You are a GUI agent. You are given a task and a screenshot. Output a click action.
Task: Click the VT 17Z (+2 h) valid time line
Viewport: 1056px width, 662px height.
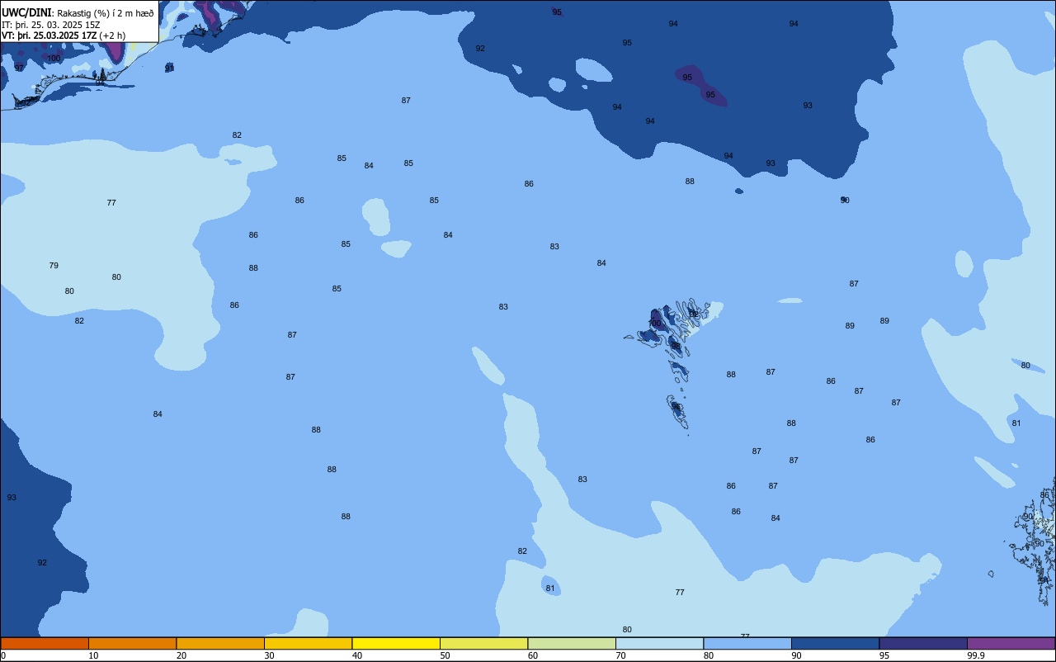click(64, 35)
